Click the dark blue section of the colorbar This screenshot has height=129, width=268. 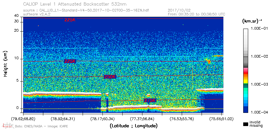pyautogui.click(x=246, y=110)
